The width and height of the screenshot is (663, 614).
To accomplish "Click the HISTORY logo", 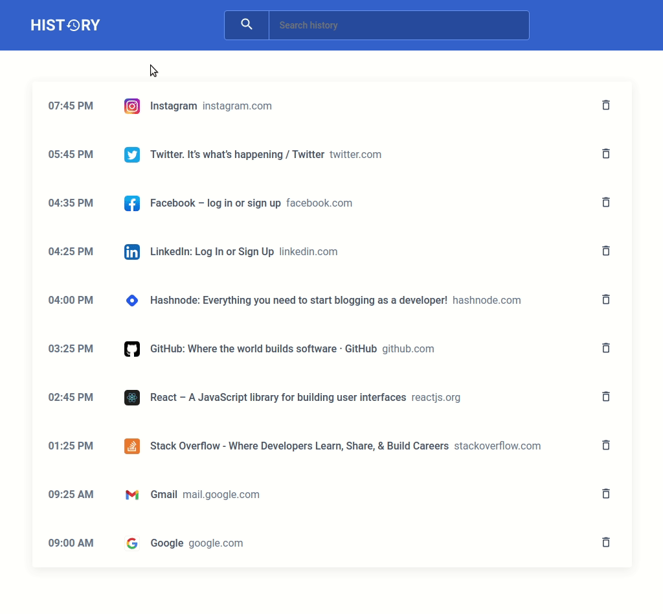I will point(65,25).
